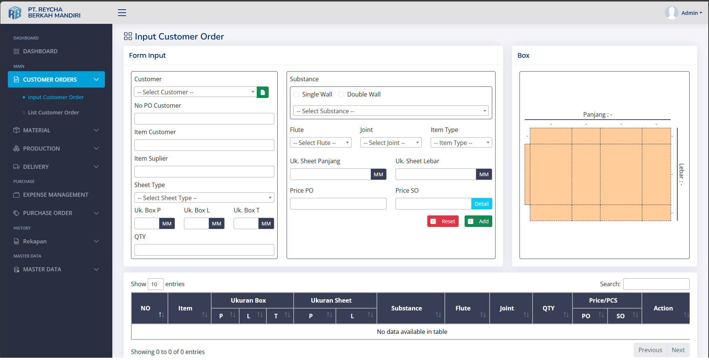The image size is (709, 360).
Task: Open the Select Flute dropdown
Action: pos(321,143)
